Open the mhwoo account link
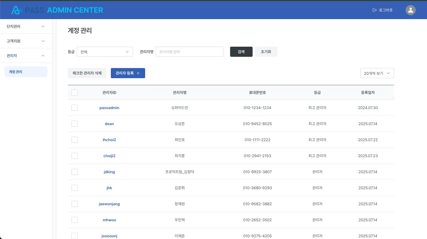This screenshot has height=239, width=427. pyautogui.click(x=109, y=220)
